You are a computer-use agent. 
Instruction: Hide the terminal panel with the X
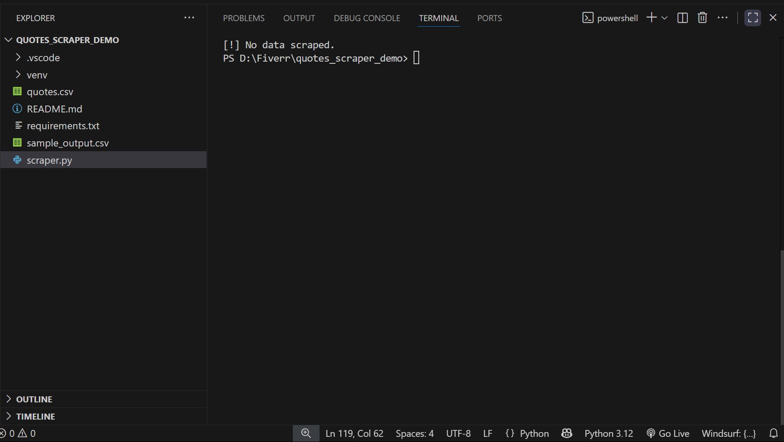coord(773,18)
